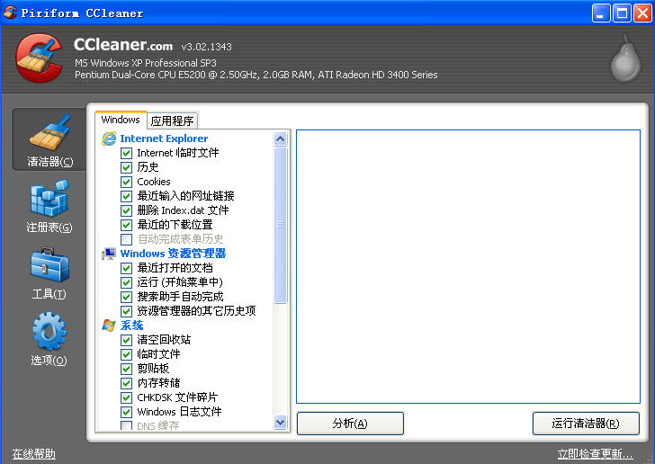Click the 系统 Windows flag icon
Screen dimensions: 655x464
[110, 326]
